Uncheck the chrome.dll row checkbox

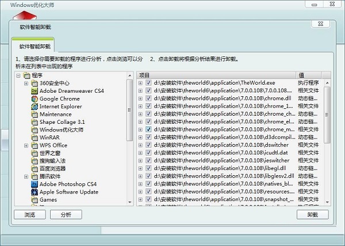[148, 99]
